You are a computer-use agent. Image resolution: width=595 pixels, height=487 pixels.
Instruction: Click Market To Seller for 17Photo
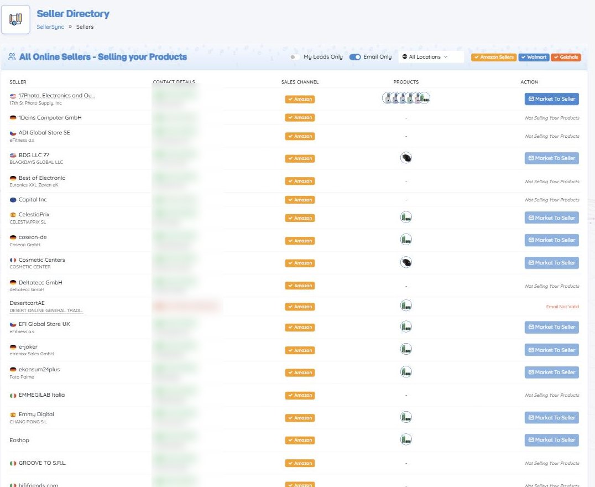coord(551,99)
